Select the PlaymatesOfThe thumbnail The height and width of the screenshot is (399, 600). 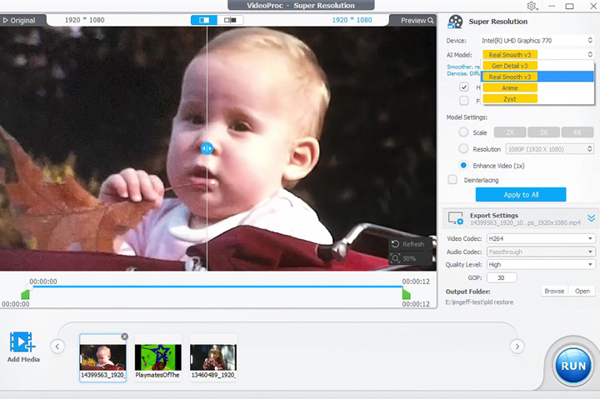coord(158,357)
